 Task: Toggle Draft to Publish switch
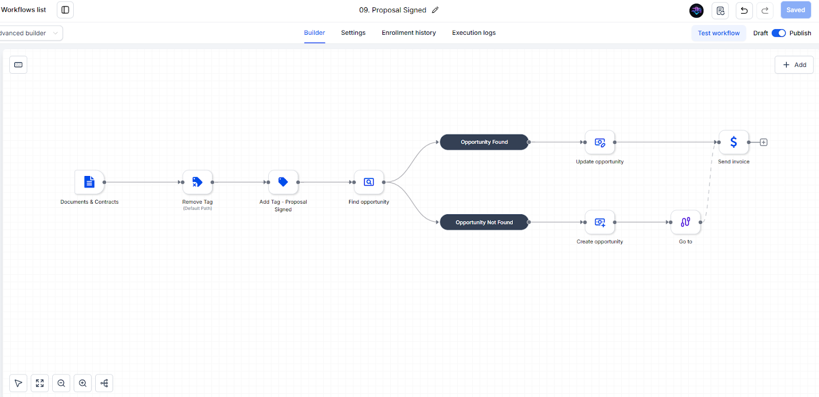click(779, 33)
